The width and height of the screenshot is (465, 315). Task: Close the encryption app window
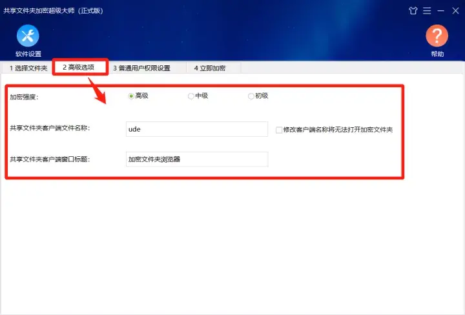[455, 11]
